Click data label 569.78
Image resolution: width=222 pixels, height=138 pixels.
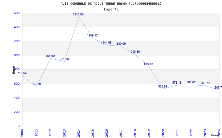(x=205, y=83)
